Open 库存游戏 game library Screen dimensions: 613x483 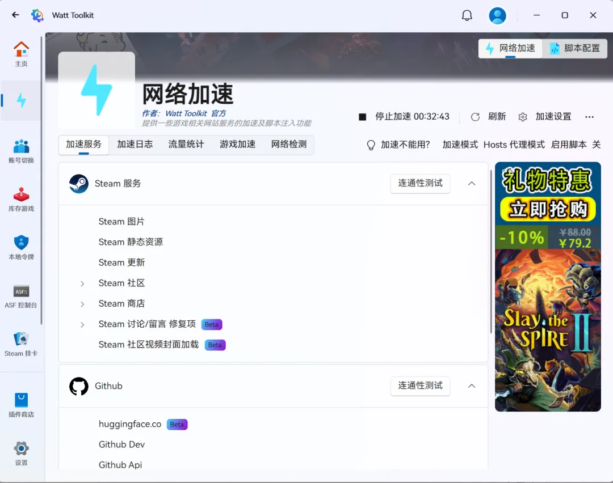point(21,199)
